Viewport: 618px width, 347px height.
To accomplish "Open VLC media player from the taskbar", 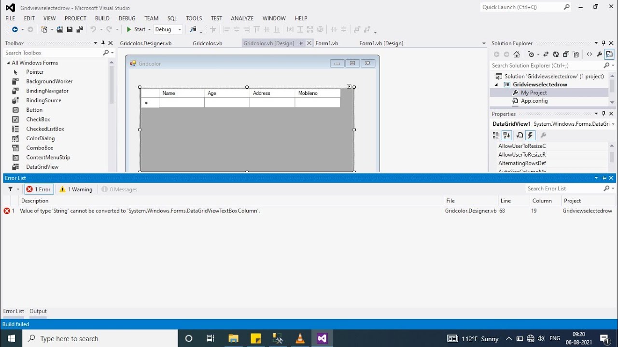I will 300,338.
